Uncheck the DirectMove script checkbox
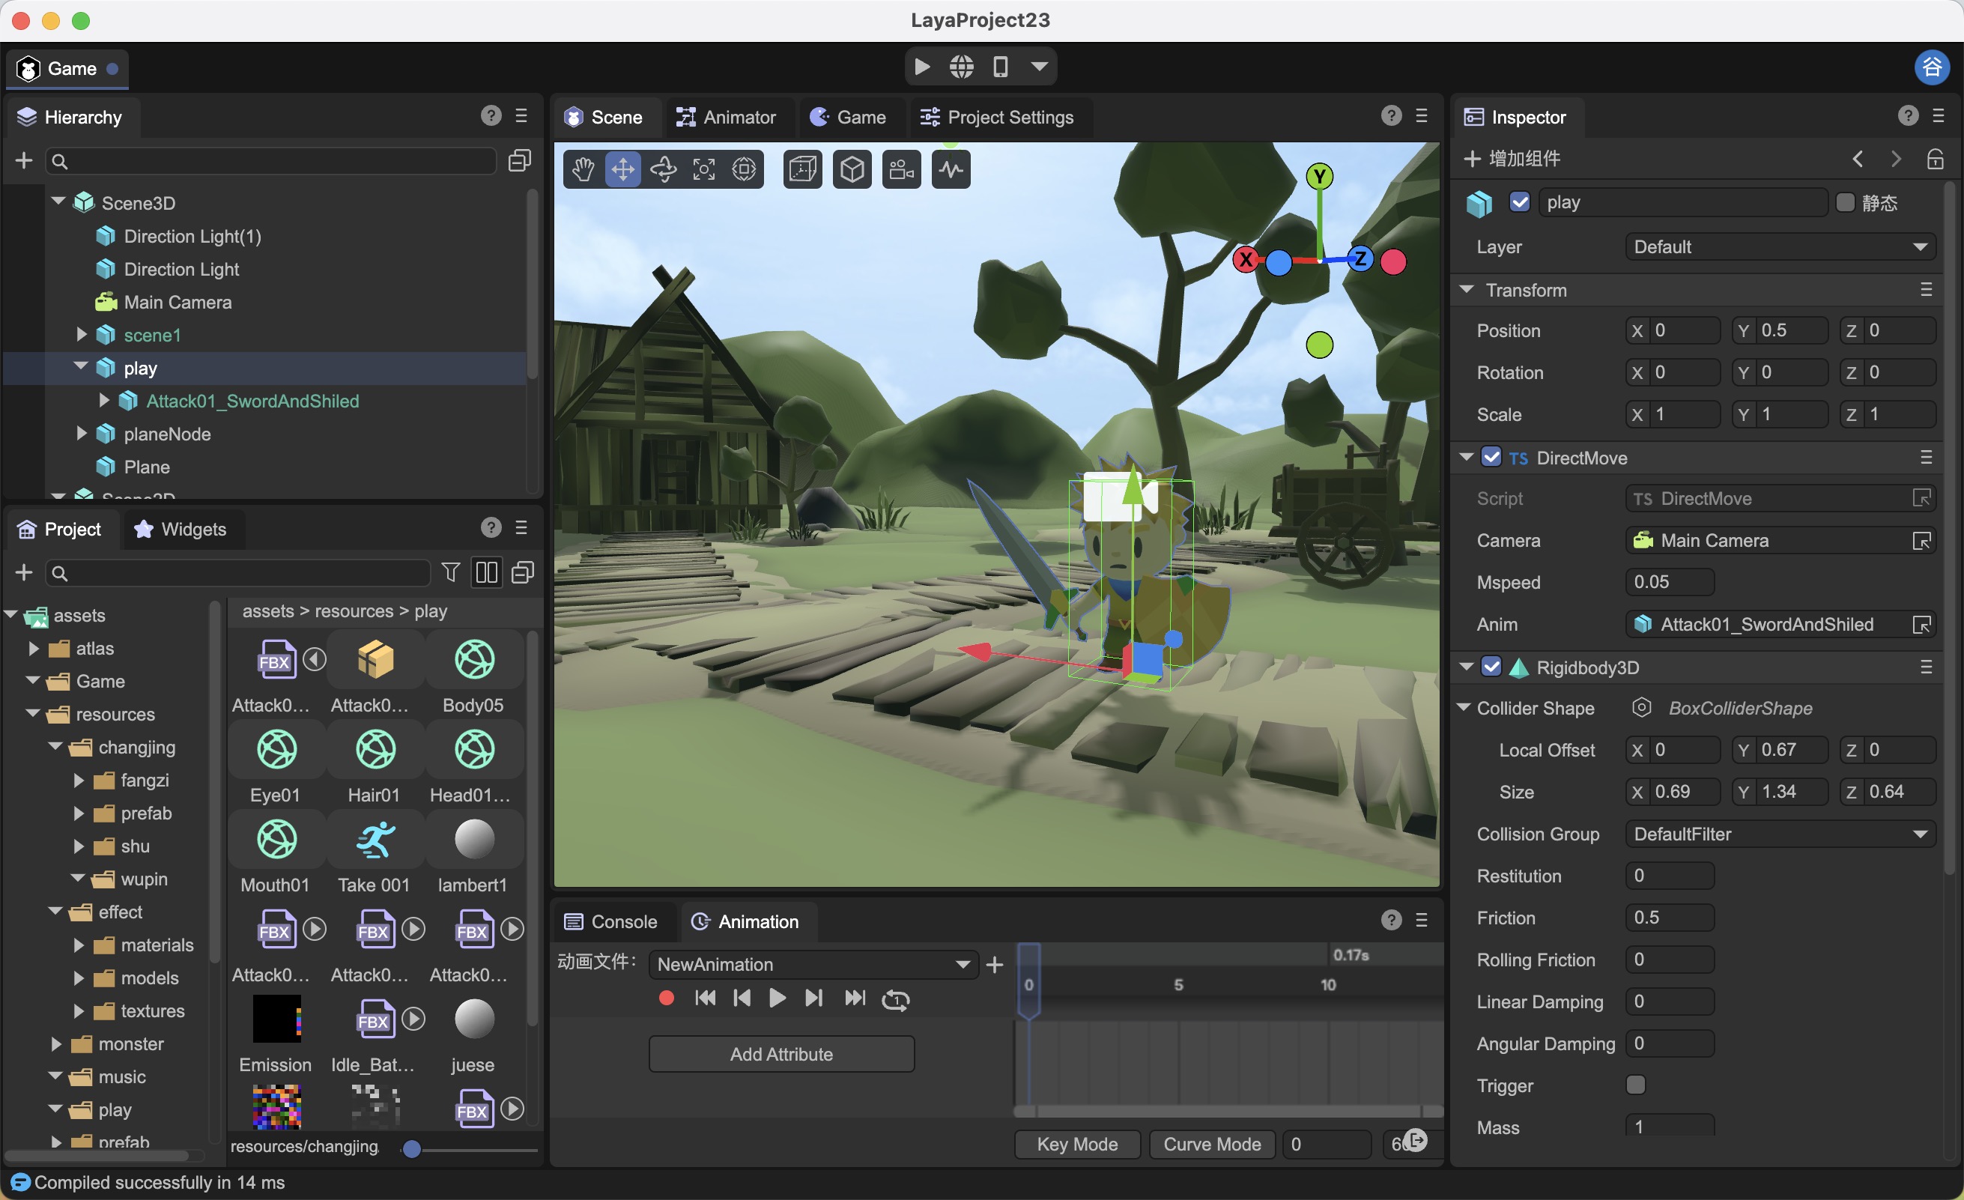The image size is (1964, 1200). coord(1491,458)
